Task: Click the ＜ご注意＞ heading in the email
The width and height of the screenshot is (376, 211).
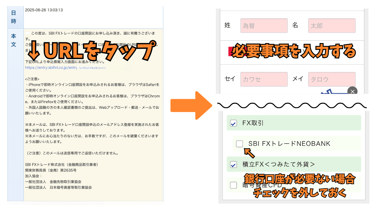Action: click(32, 79)
